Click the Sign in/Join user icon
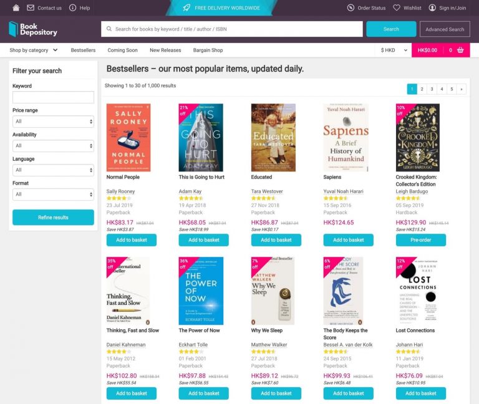The image size is (479, 404). [432, 7]
